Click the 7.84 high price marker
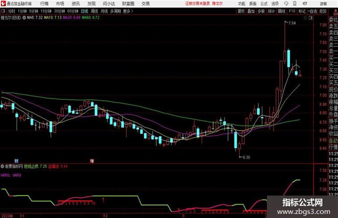The width and height of the screenshot is (338, 218). pyautogui.click(x=292, y=23)
